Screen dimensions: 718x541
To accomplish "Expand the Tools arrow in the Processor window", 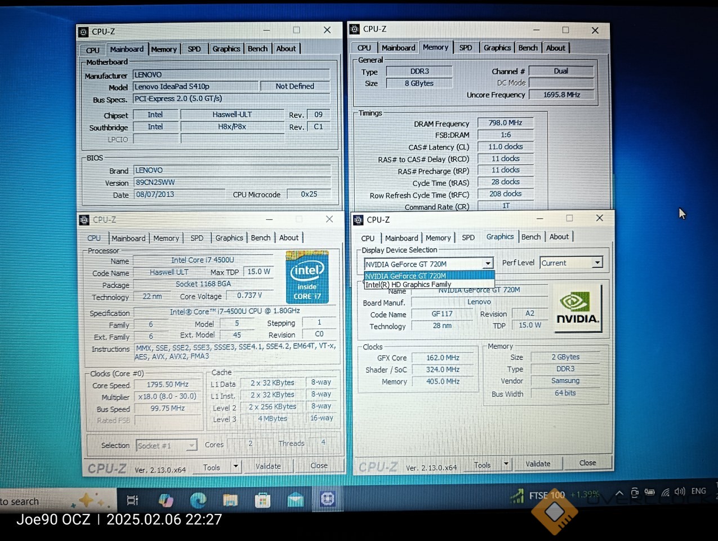I will pos(236,467).
